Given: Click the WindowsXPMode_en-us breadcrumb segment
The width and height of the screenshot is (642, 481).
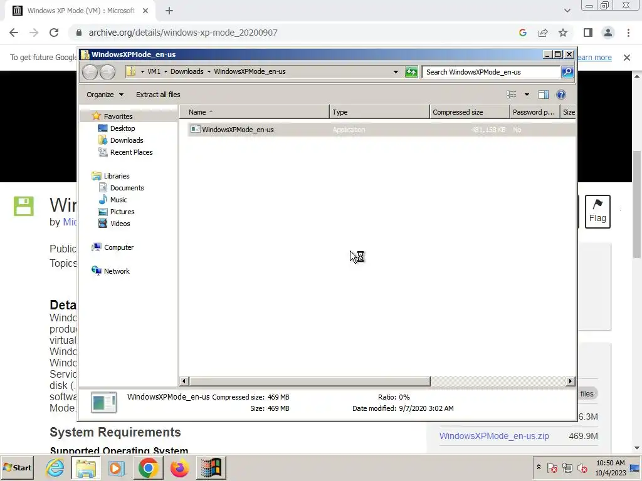Looking at the screenshot, I should (x=250, y=71).
